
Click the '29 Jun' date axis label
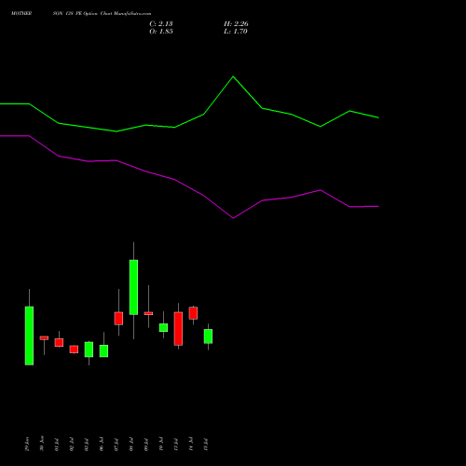click(x=27, y=444)
